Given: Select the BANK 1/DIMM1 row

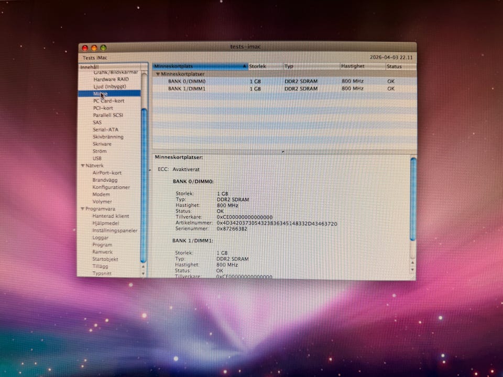Looking at the screenshot, I should tap(187, 89).
